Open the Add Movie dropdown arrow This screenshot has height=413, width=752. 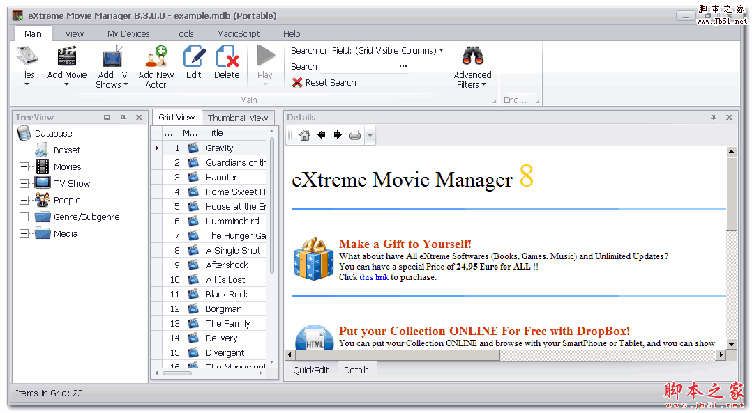click(x=67, y=85)
